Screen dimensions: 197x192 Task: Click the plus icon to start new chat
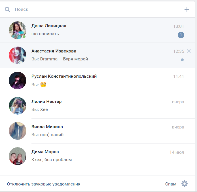(x=187, y=10)
